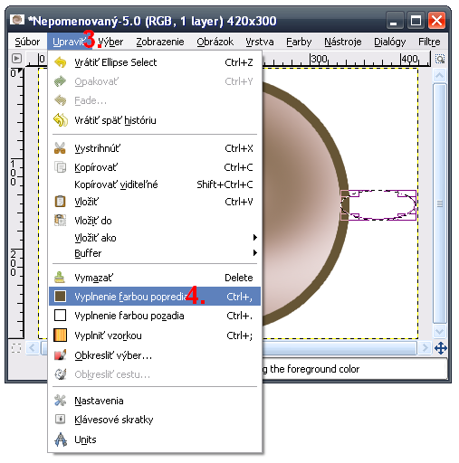Open the Obrázok menu

215,42
